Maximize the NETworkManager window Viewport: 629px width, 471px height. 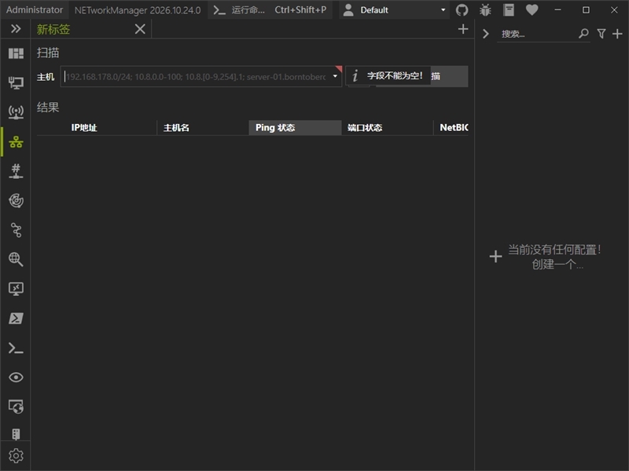586,10
